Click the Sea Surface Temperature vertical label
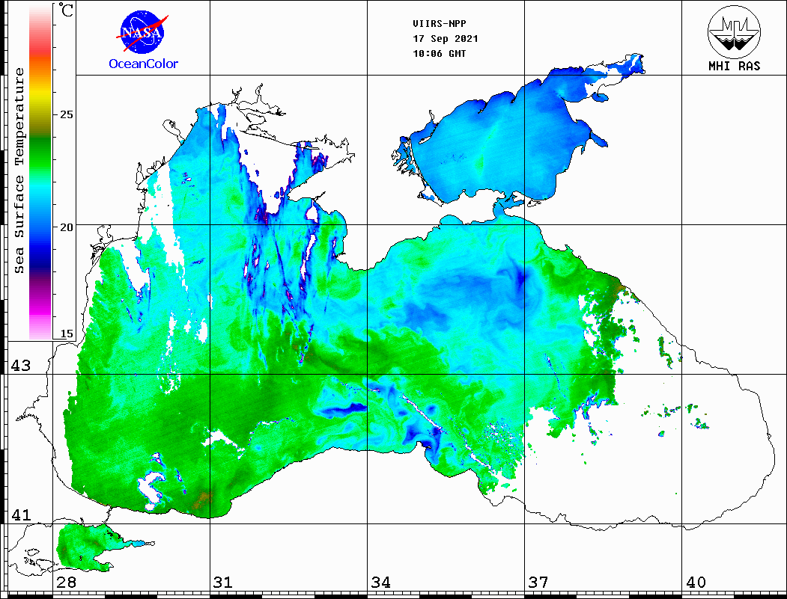This screenshot has width=787, height=599. [19, 171]
